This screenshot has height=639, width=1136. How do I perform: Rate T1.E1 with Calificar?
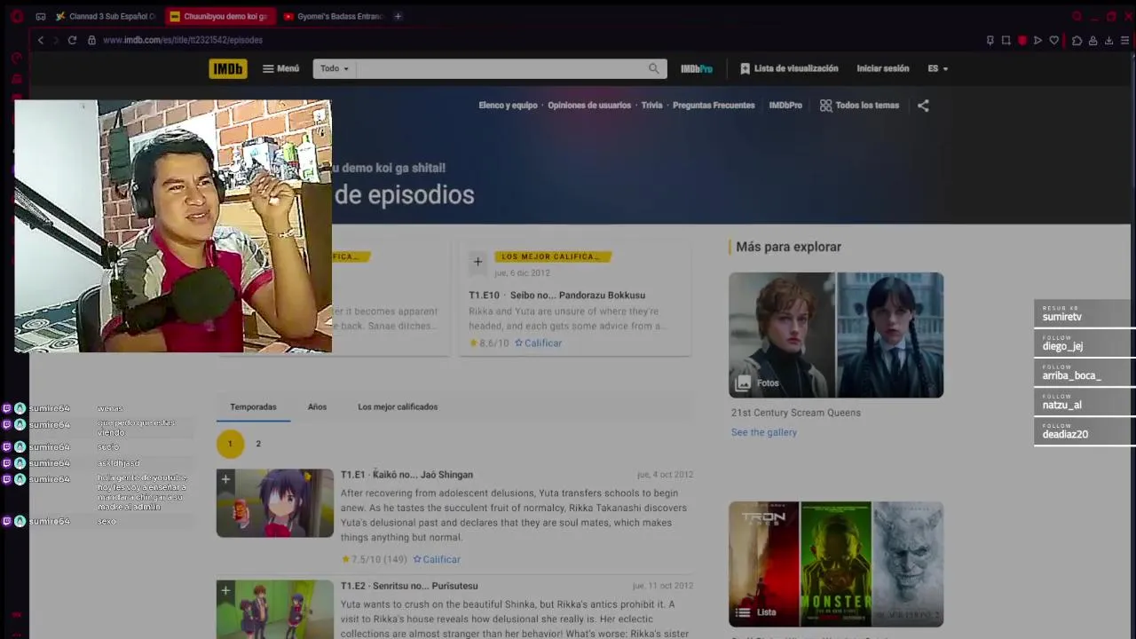(437, 559)
